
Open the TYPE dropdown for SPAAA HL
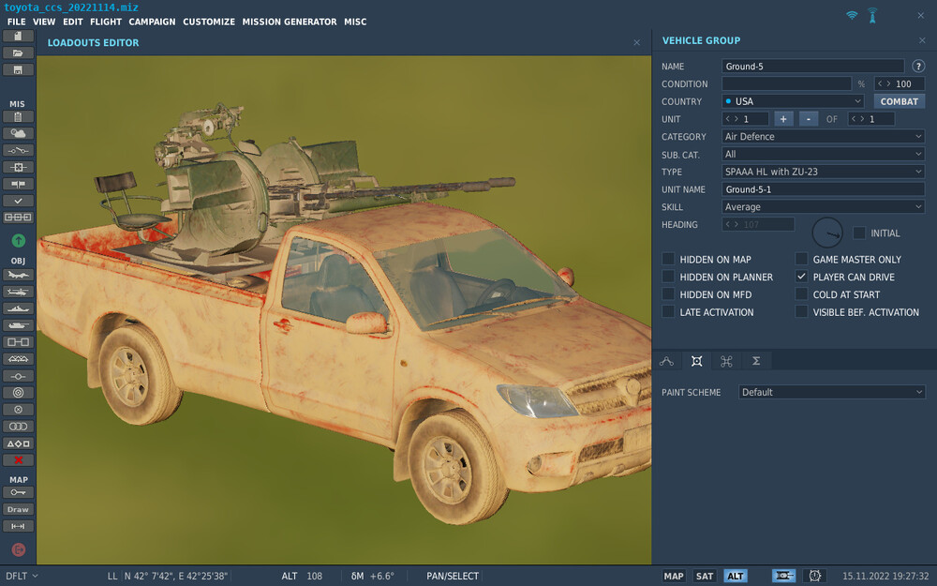click(x=823, y=172)
